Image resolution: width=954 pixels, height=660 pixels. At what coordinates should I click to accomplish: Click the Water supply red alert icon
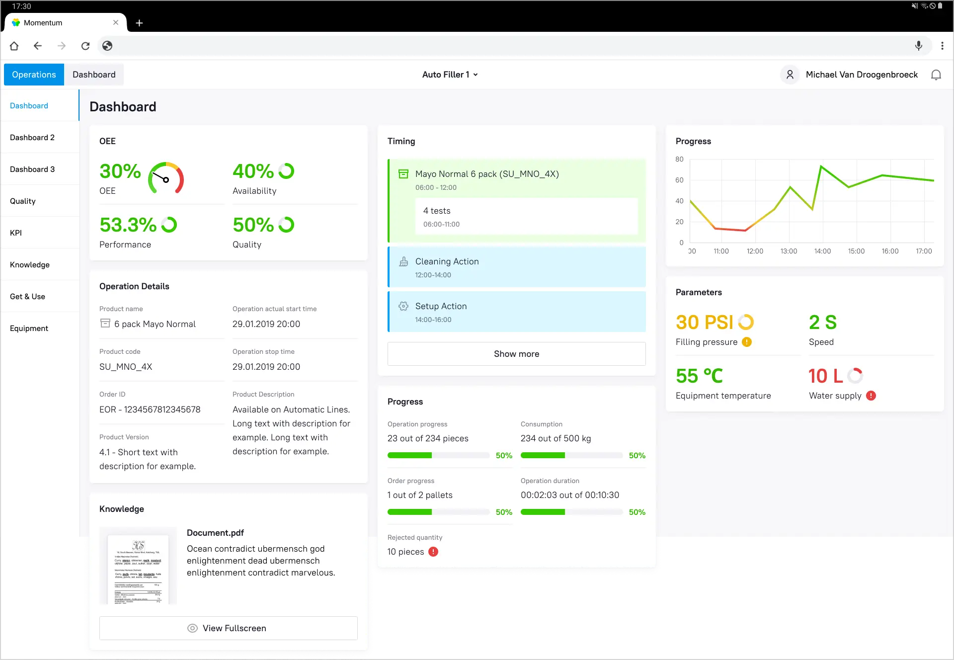click(x=871, y=396)
